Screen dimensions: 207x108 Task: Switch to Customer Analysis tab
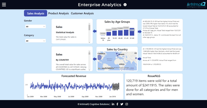coord(82,13)
